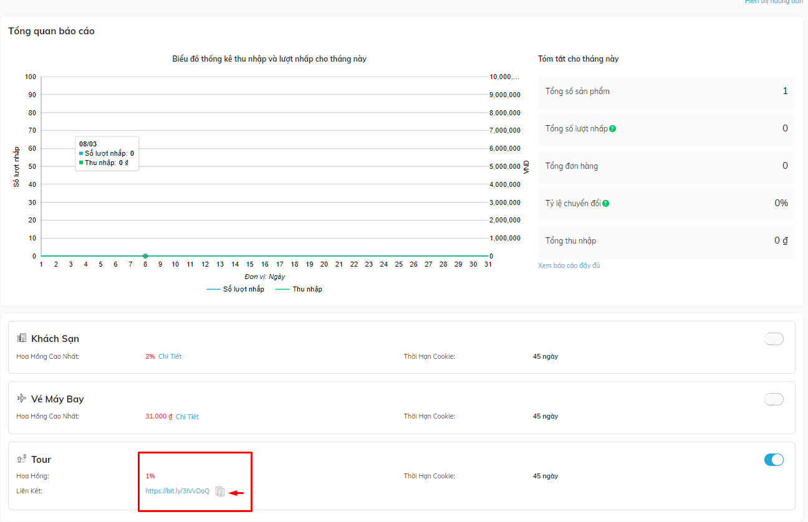Click the Khách Sạn card title
The height and width of the screenshot is (522, 808).
tap(55, 339)
